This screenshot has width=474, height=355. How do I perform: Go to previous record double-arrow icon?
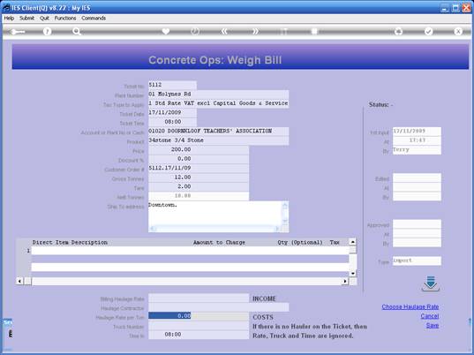[x=224, y=31]
